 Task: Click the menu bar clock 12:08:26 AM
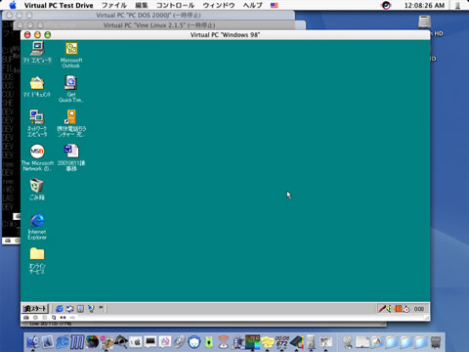tap(424, 5)
